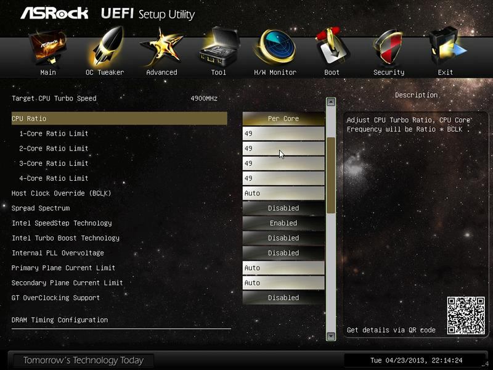Click the scrollbar down arrow

pos(331,336)
